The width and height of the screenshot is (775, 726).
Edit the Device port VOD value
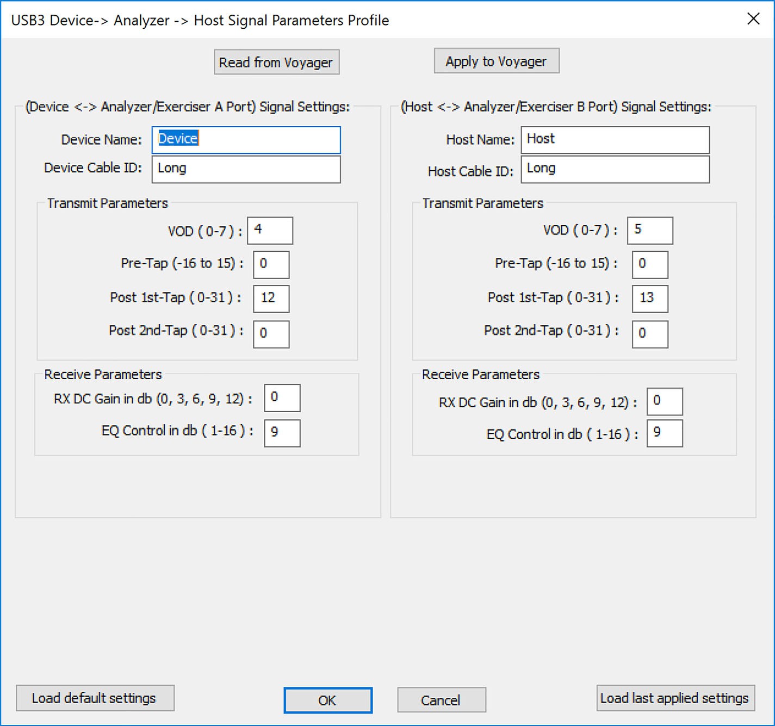270,231
